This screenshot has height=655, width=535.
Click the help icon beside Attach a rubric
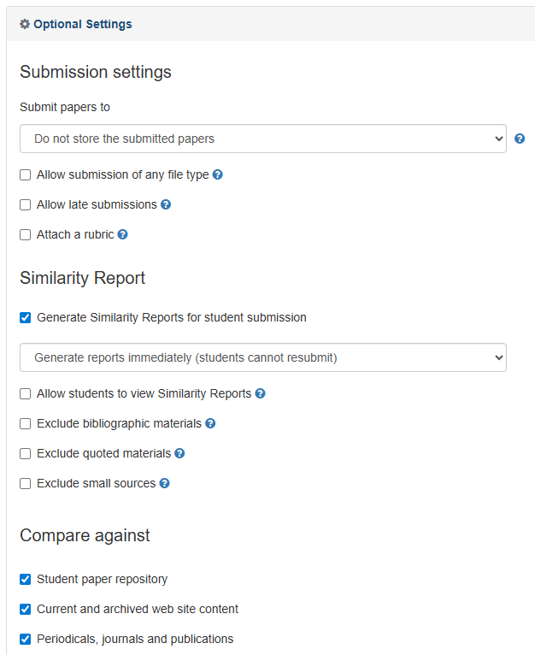point(122,234)
